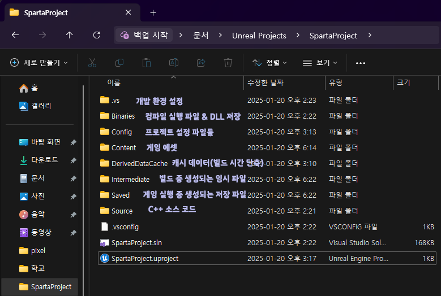Open 바탕 화면 in the sidebar
The image size is (441, 296).
point(40,142)
